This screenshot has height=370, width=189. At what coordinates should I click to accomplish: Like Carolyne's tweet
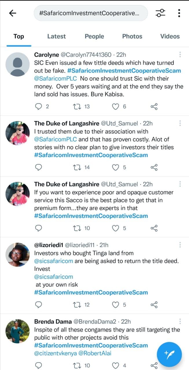[116, 107]
